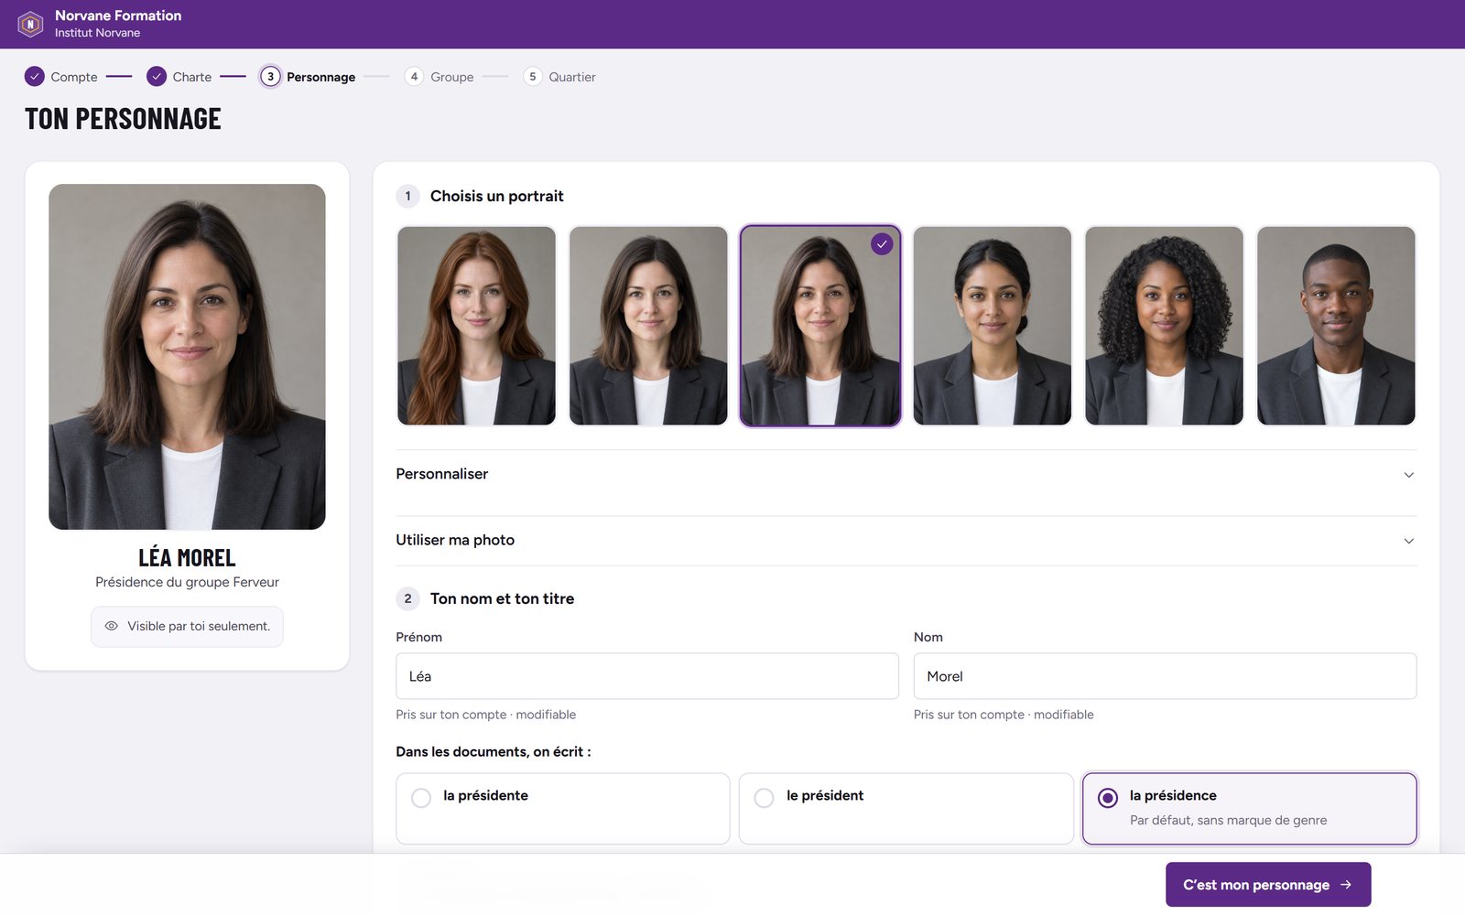Choose the red-haired woman portrait
Screen dimensions: 1465x915
[x=476, y=326]
